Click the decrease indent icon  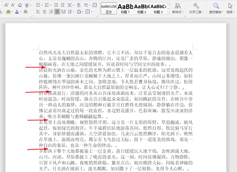(x=56, y=5)
